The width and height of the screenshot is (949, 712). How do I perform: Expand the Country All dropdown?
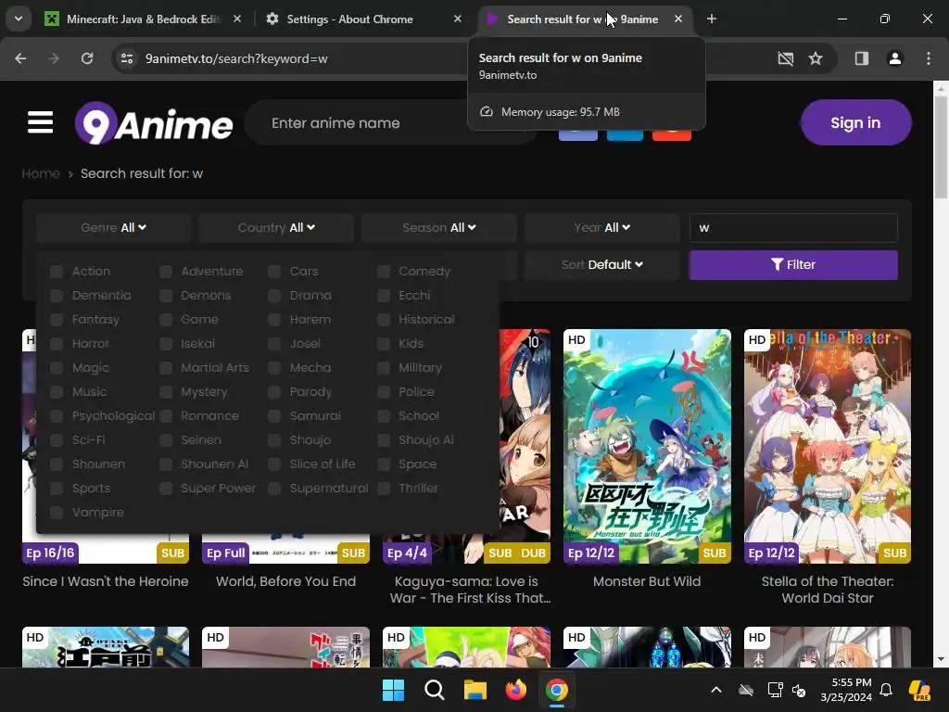pos(276,228)
